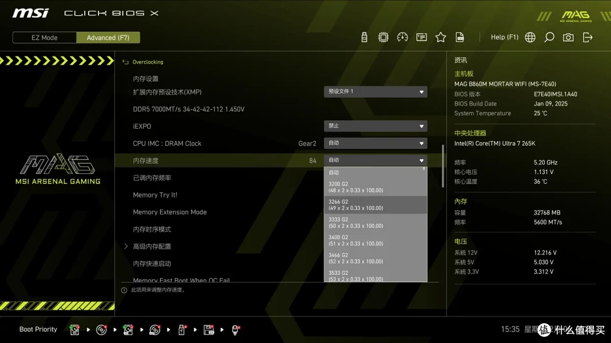This screenshot has height=343, width=611.
Task: Click the 15:35 clock display
Action: pos(510,329)
